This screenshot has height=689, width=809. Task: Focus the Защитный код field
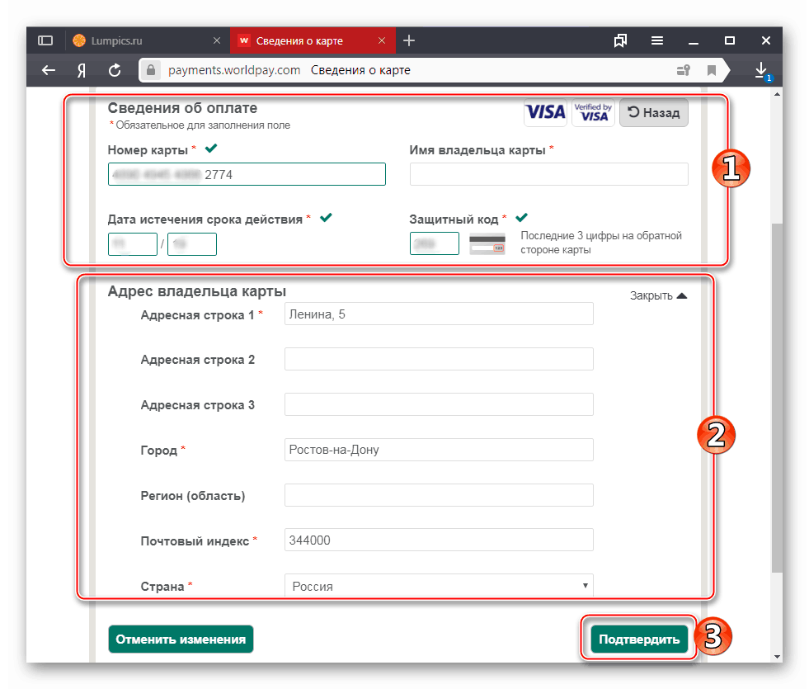pos(435,243)
